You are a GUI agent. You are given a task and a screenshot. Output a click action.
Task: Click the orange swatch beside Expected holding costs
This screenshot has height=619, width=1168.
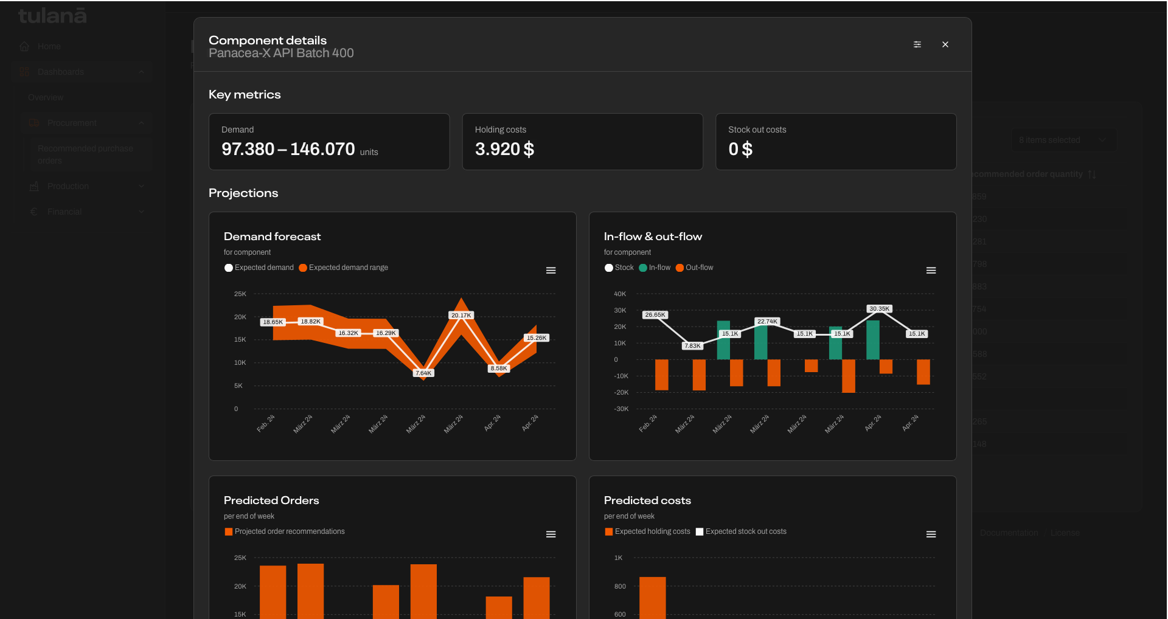[608, 531]
